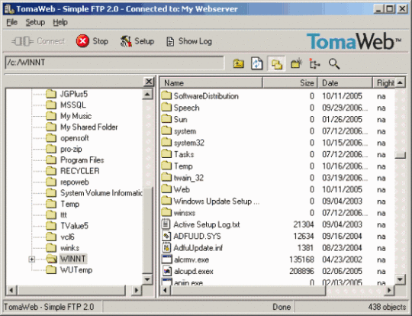
Task: Open the Setup menu
Action: [x=35, y=22]
